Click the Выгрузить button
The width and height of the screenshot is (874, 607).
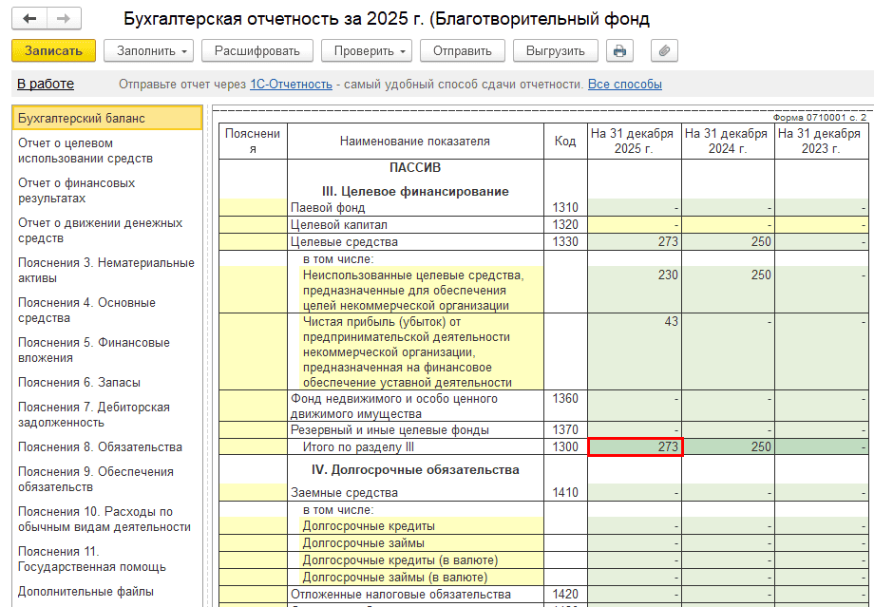point(555,50)
